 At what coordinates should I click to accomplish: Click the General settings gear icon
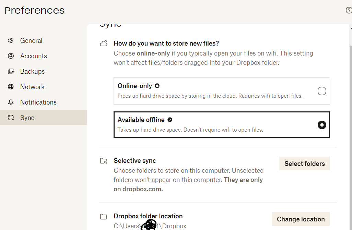click(11, 40)
